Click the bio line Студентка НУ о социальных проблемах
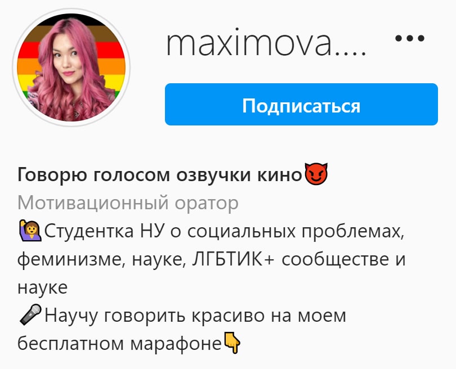Image resolution: width=456 pixels, height=369 pixels. [224, 232]
